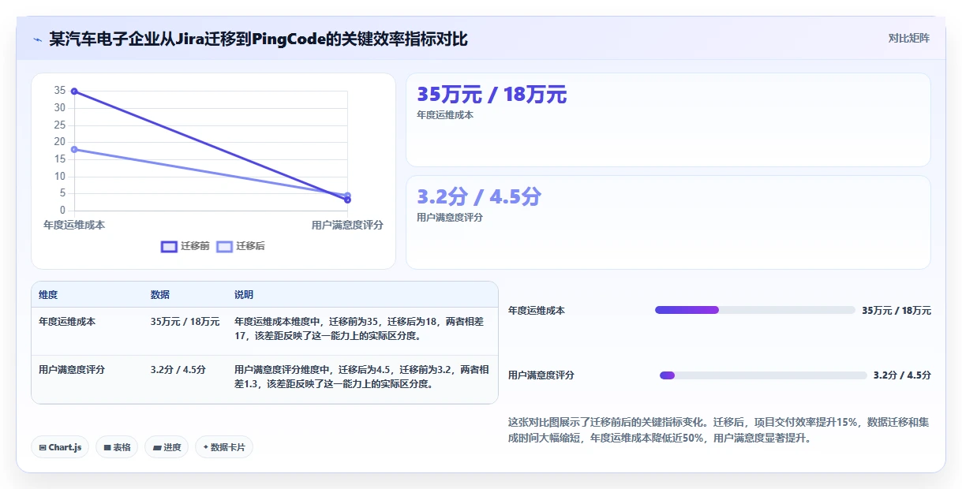Click the 年度运维成本 progress bar
Screen dimensions: 962x489
(x=755, y=310)
